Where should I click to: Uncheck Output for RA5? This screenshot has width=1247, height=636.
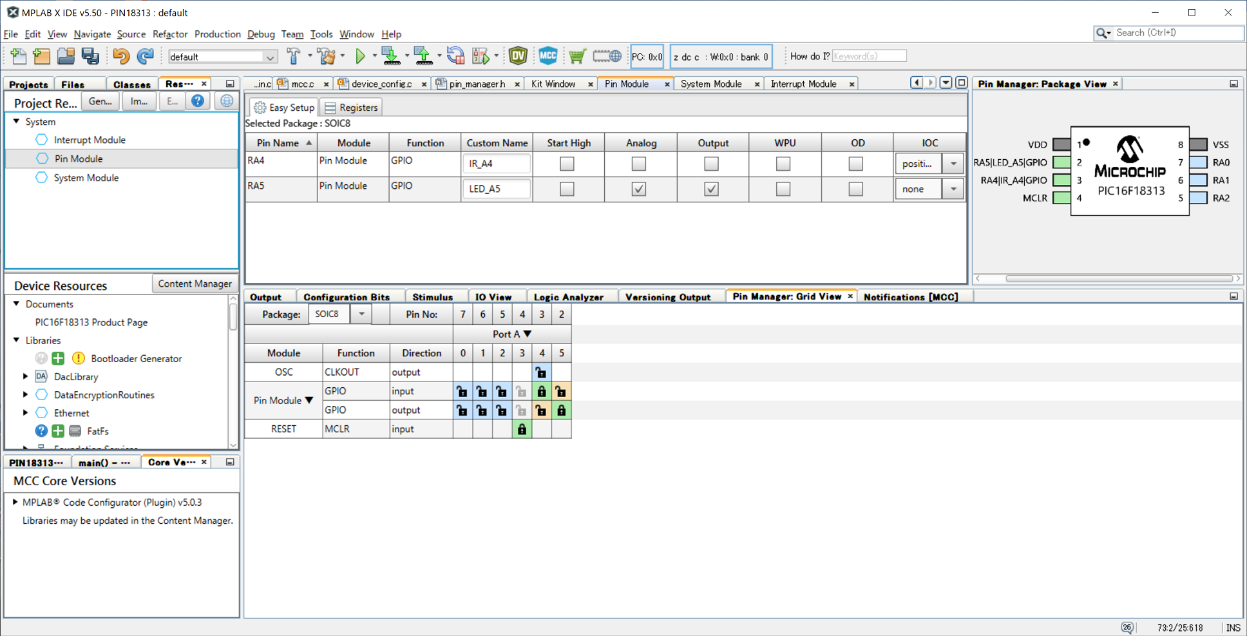[x=711, y=189]
